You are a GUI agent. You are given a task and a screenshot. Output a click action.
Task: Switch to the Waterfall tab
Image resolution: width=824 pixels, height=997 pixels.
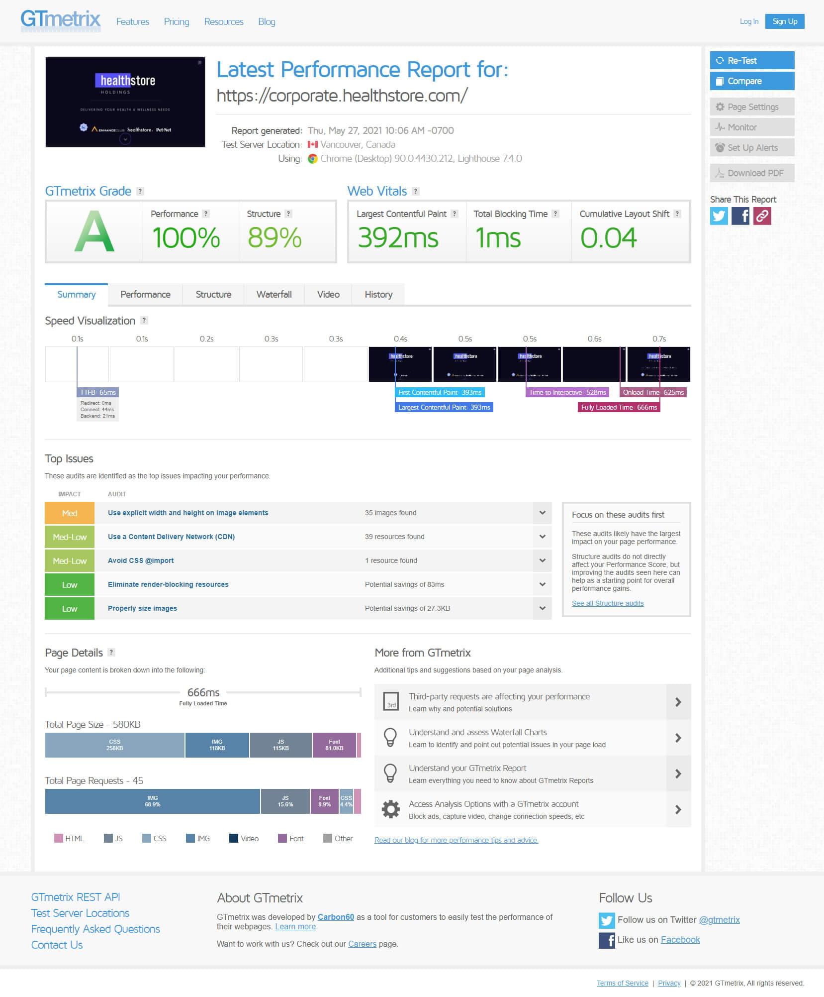point(274,294)
